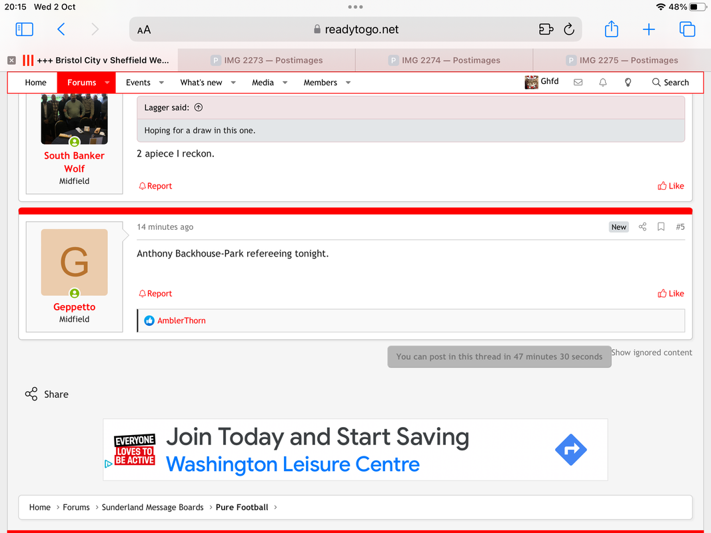
Task: Open the tab overview icon
Action: 687,29
